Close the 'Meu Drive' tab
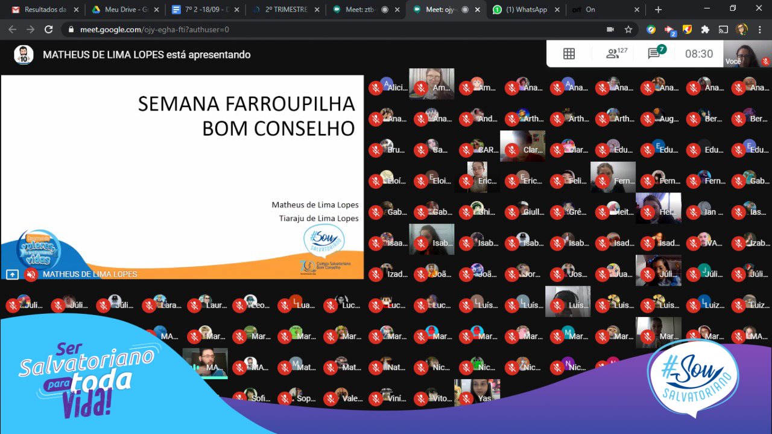 (156, 10)
